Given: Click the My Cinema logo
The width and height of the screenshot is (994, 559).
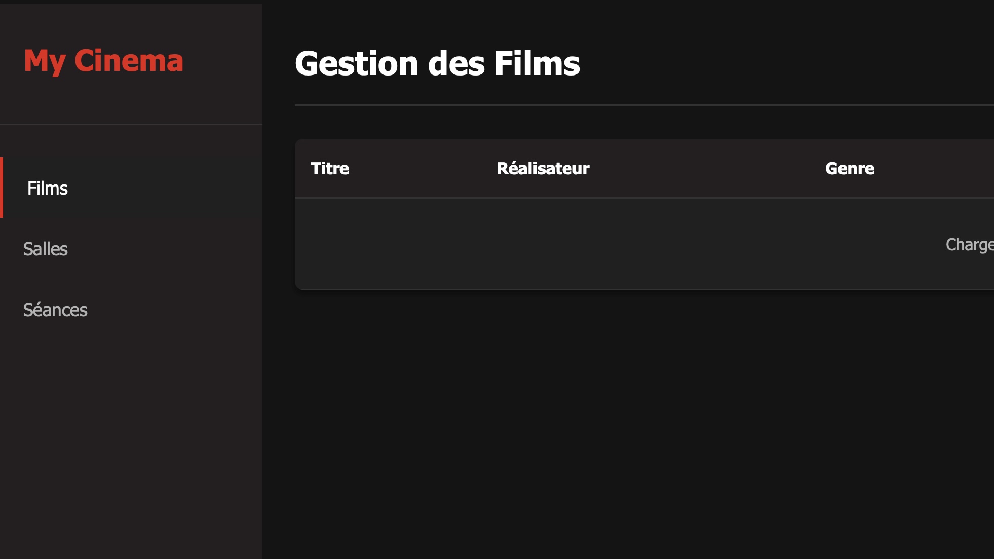Looking at the screenshot, I should (104, 60).
